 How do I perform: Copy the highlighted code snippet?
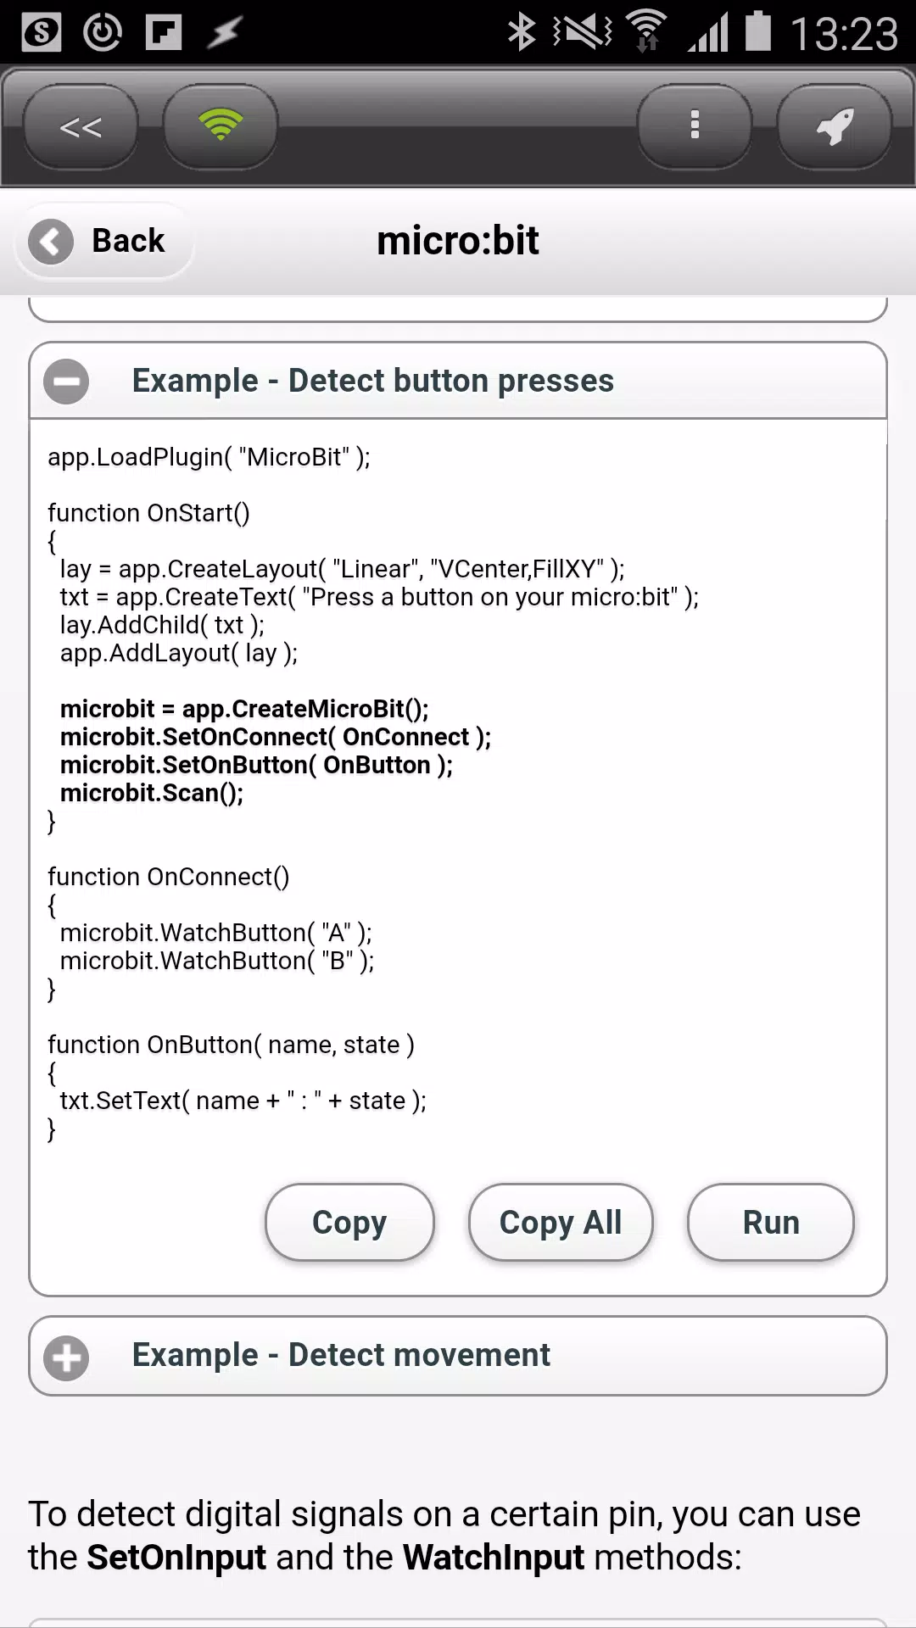[349, 1222]
